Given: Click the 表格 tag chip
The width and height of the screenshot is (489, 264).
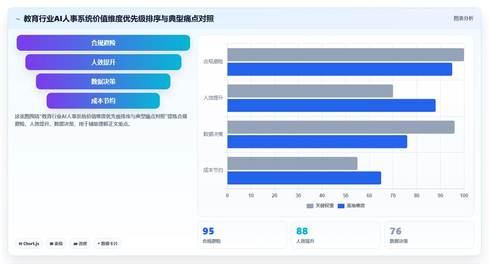Looking at the screenshot, I should point(56,244).
